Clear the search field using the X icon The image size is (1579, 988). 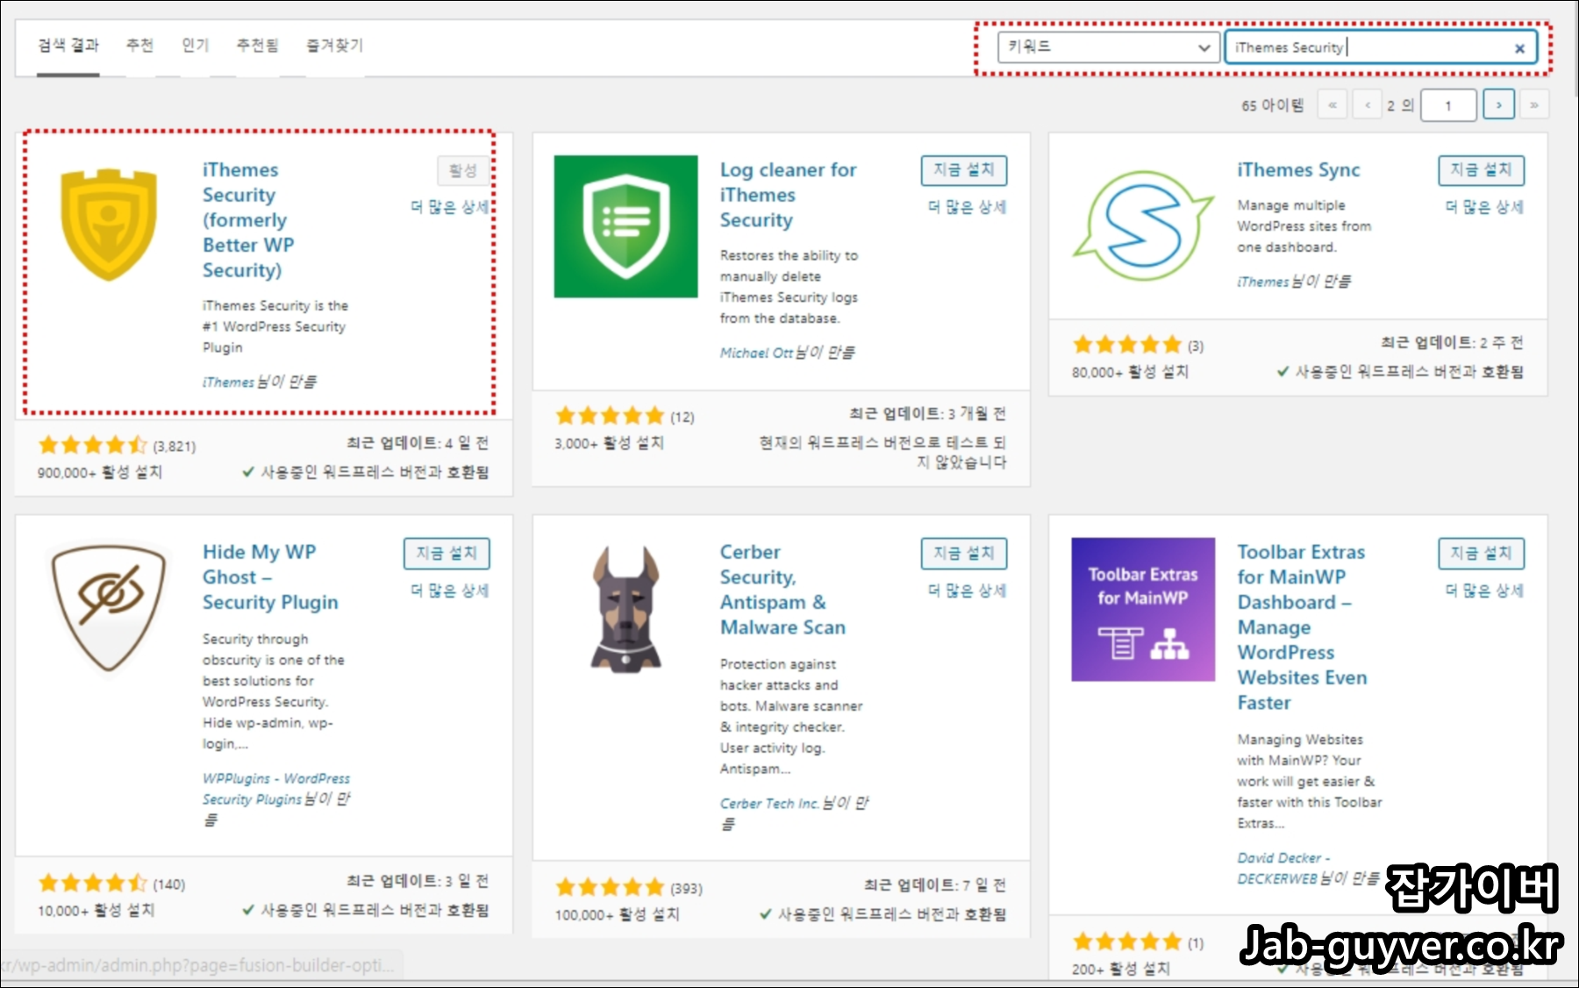(1520, 48)
